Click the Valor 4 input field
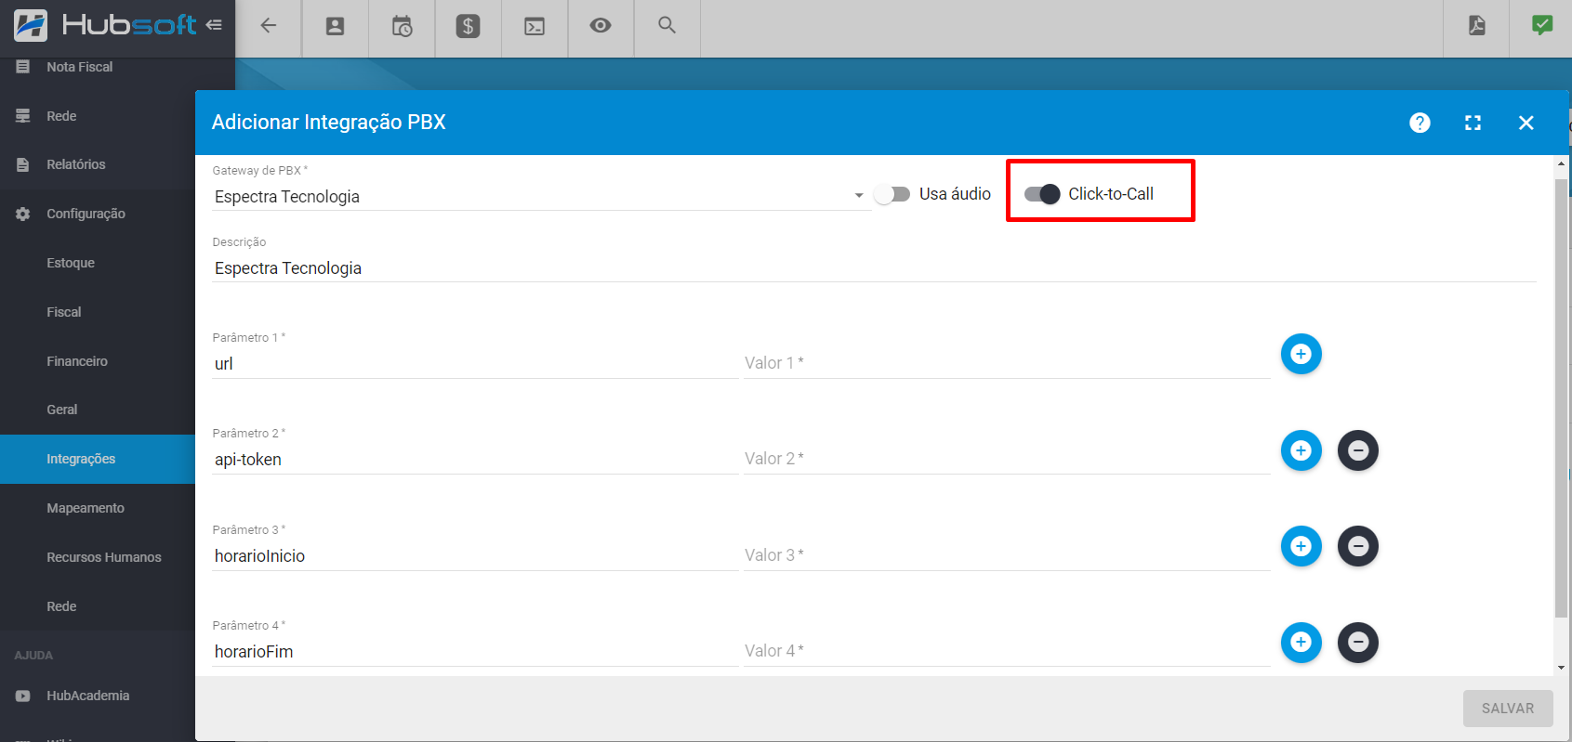 tap(1007, 652)
